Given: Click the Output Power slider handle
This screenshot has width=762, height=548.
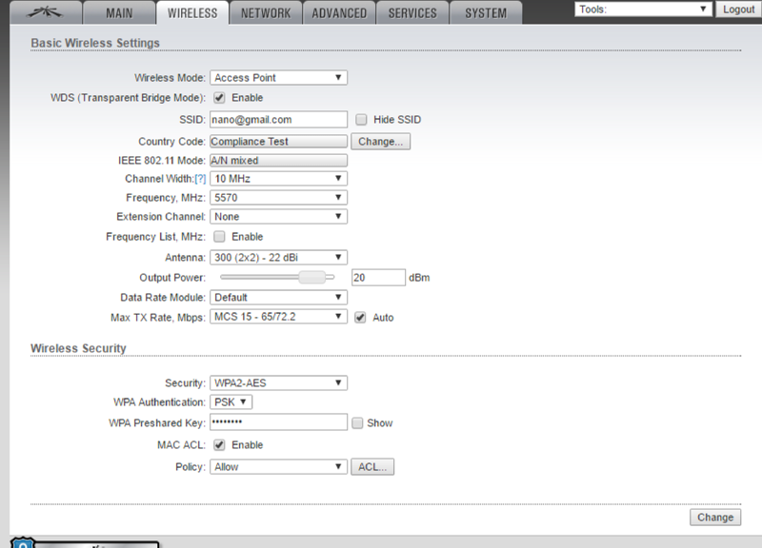Looking at the screenshot, I should pyautogui.click(x=312, y=277).
